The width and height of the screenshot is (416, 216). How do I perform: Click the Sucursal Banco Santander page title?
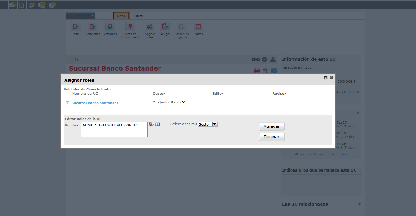(115, 68)
